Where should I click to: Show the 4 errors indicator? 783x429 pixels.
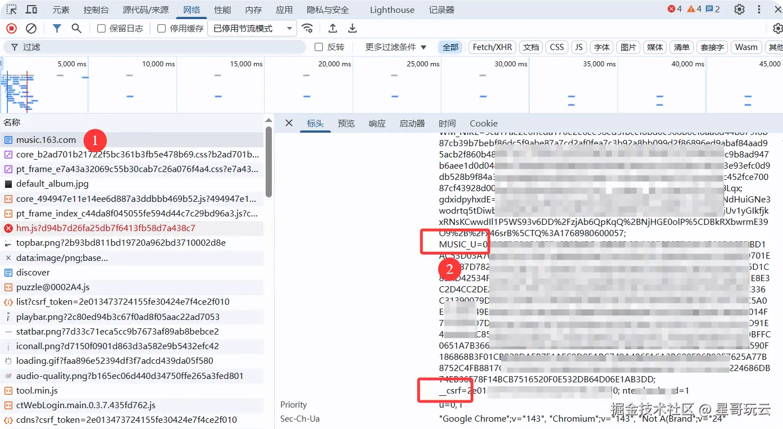(675, 10)
